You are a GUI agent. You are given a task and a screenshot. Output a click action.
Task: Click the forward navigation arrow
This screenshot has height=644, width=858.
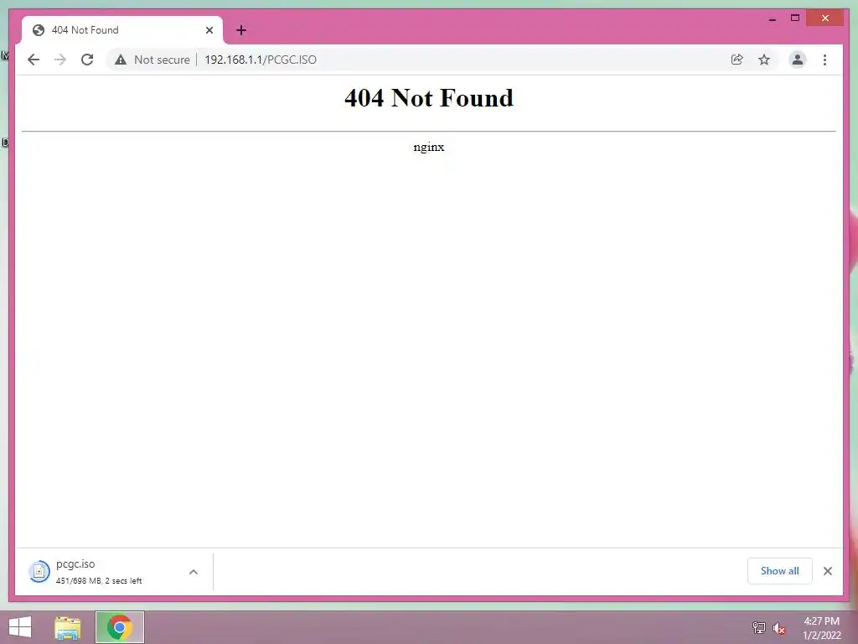pyautogui.click(x=60, y=60)
